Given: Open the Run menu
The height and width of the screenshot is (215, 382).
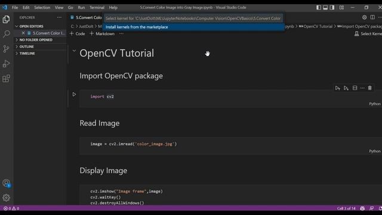Looking at the screenshot, I should pos(81,8).
